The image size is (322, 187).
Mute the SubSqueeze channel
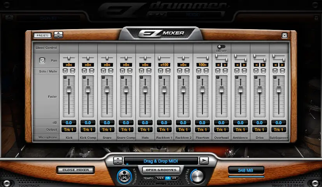[x=282, y=71]
